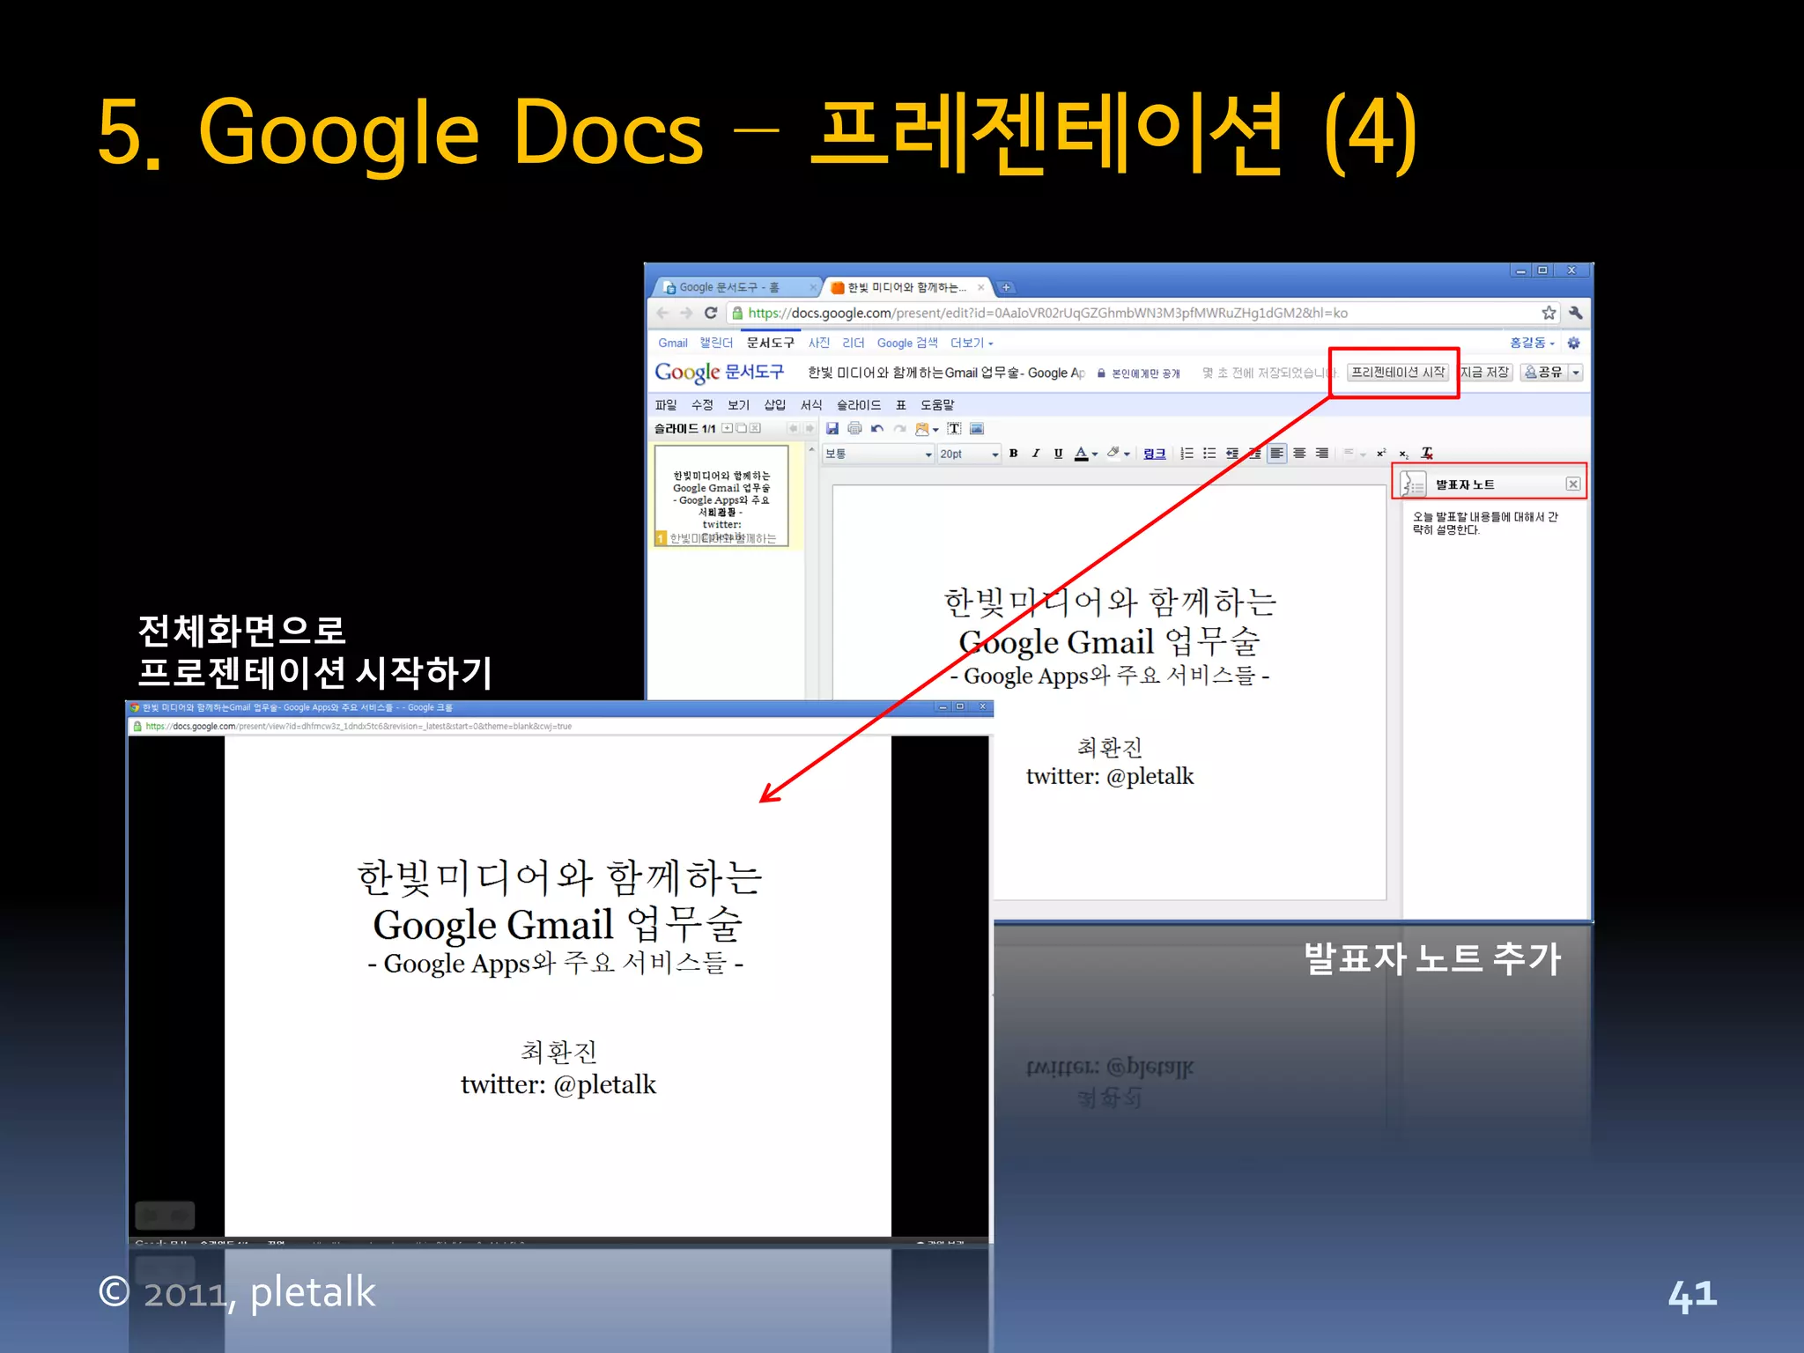Expand the paste options dropdown arrow
Image resolution: width=1804 pixels, height=1353 pixels.
[x=936, y=430]
